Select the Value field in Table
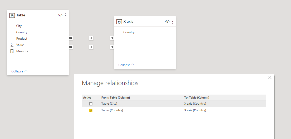Image resolution: width=291 pixels, height=139 pixels. click(20, 45)
